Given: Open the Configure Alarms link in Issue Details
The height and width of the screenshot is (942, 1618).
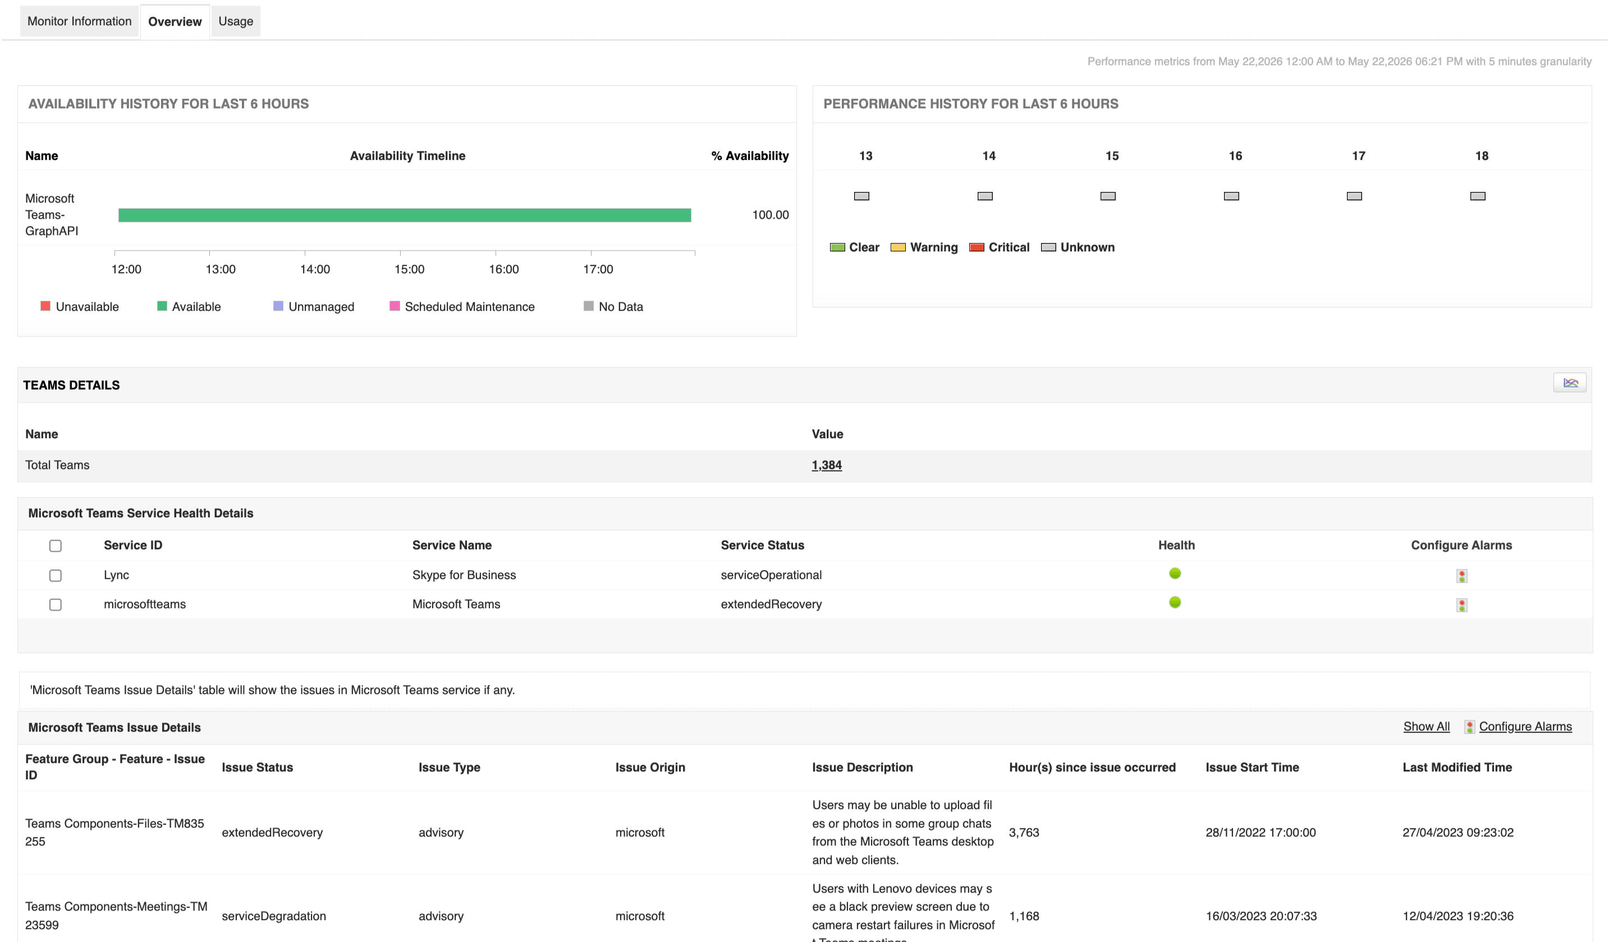Looking at the screenshot, I should [1525, 727].
